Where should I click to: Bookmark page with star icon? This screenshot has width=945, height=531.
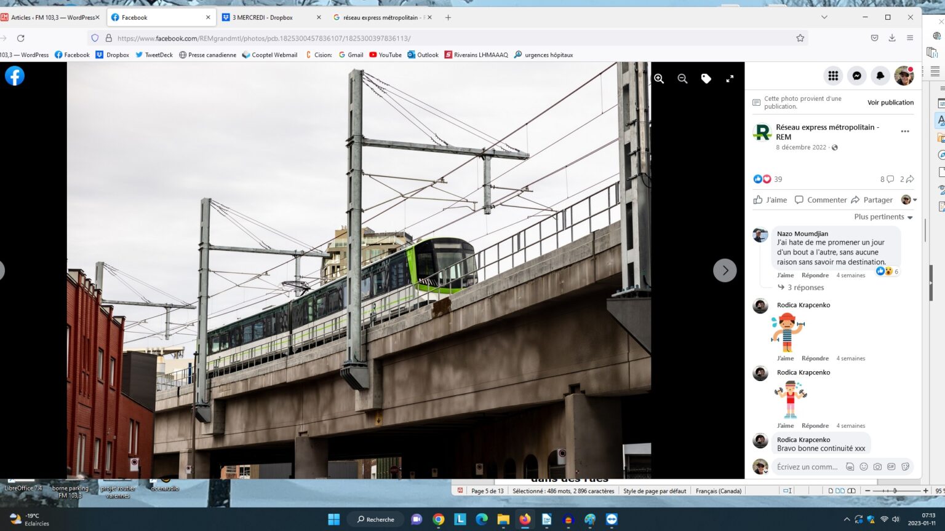[x=800, y=38]
